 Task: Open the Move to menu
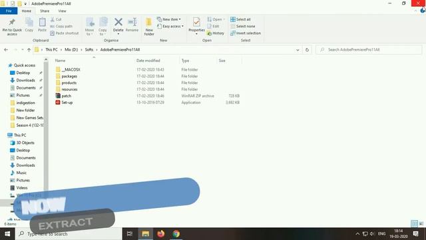click(90, 27)
